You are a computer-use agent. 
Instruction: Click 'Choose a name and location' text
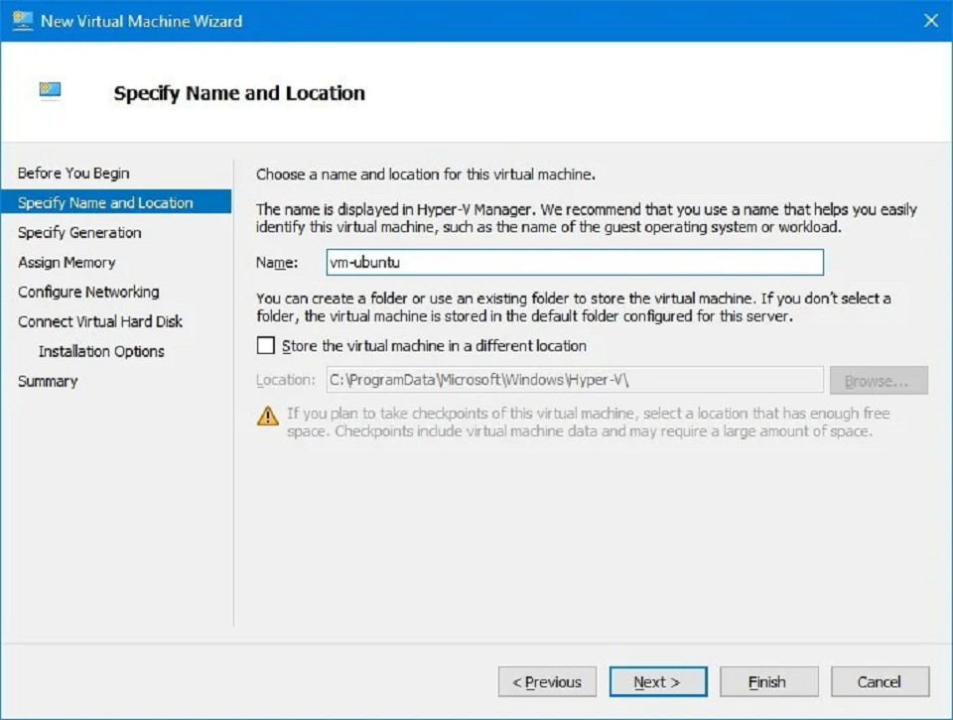point(426,175)
